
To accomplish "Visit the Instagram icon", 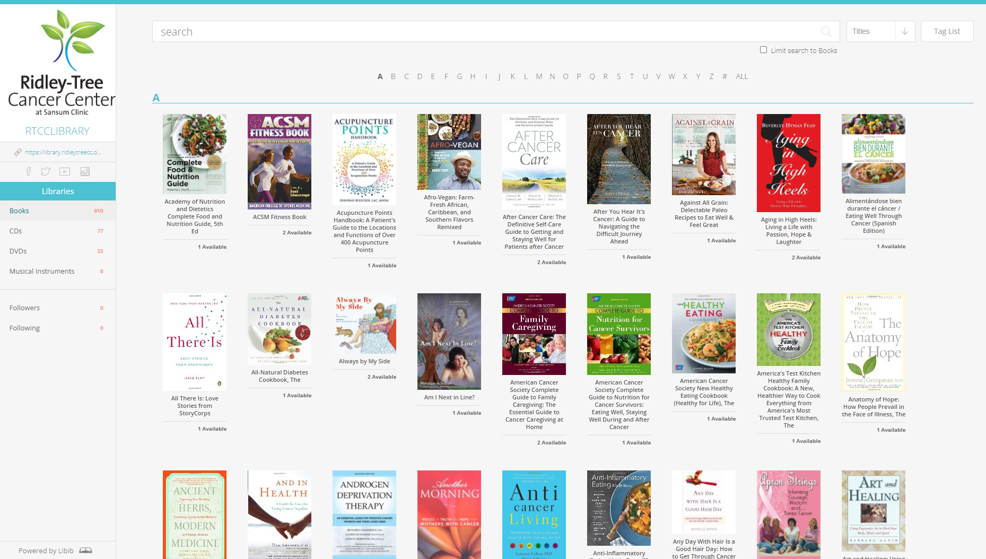I will coord(85,171).
